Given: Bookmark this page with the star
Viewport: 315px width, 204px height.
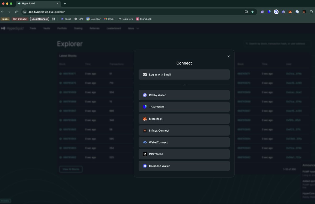Looking at the screenshot, I should [253, 12].
